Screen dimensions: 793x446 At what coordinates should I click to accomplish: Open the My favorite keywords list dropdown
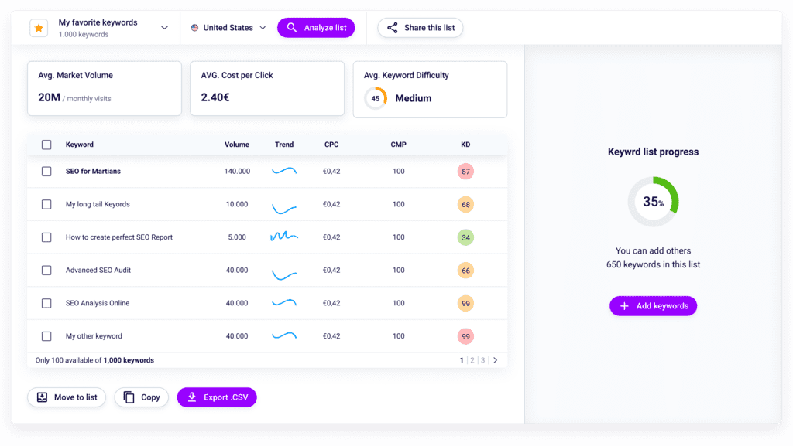coord(163,27)
